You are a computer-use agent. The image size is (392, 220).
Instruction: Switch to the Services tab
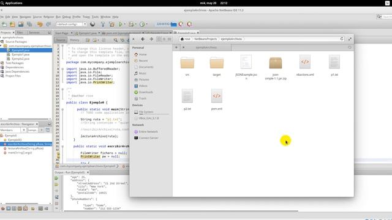coord(34,32)
